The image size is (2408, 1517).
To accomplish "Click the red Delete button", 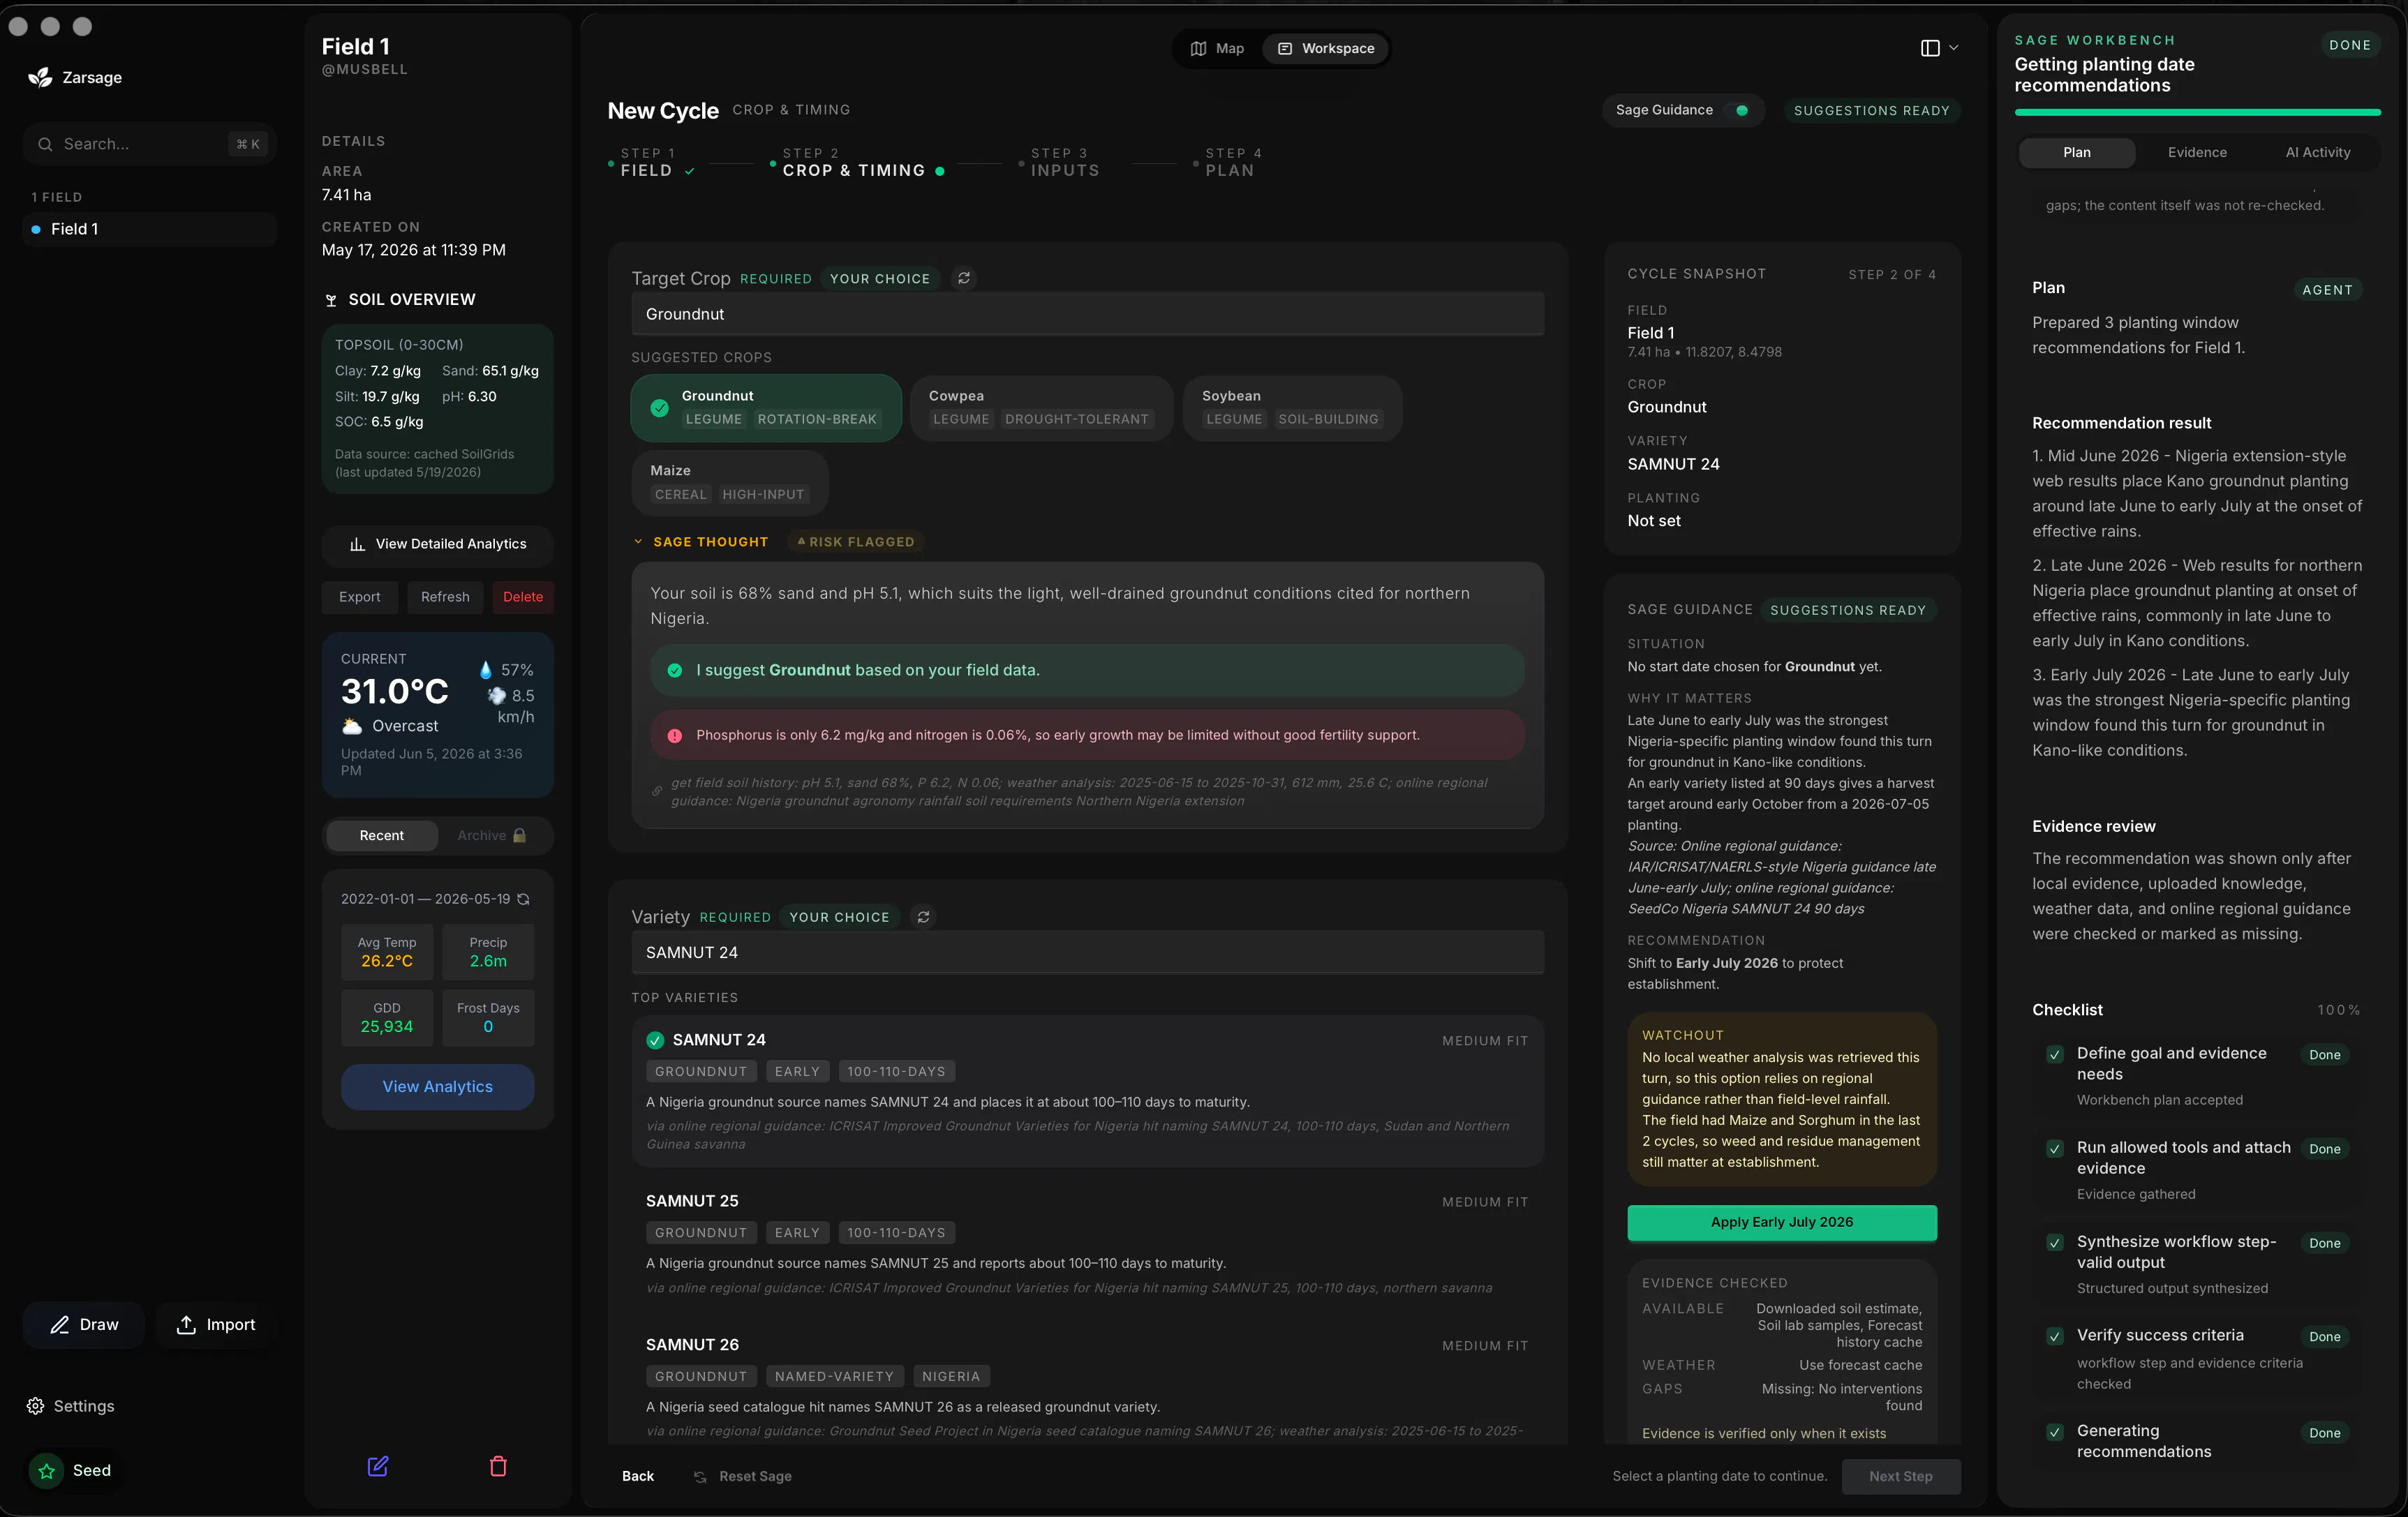I will pos(523,597).
